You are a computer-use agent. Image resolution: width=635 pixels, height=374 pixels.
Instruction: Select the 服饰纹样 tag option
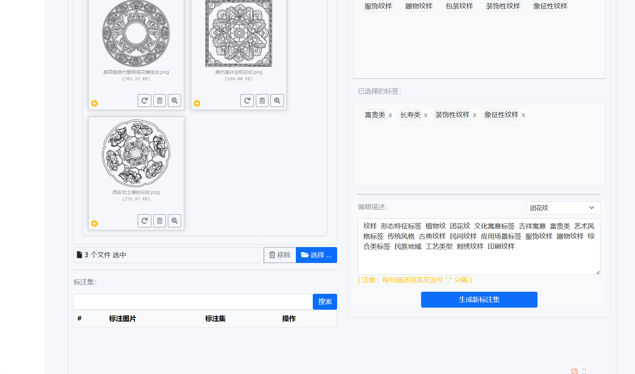click(378, 6)
